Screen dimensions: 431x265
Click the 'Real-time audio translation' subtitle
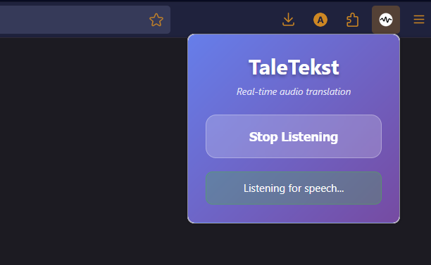click(294, 91)
